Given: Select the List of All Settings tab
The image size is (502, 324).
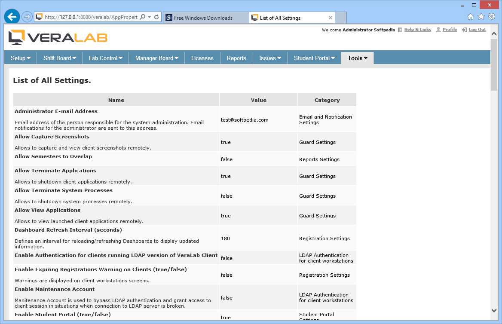Looking at the screenshot, I should tap(292, 18).
